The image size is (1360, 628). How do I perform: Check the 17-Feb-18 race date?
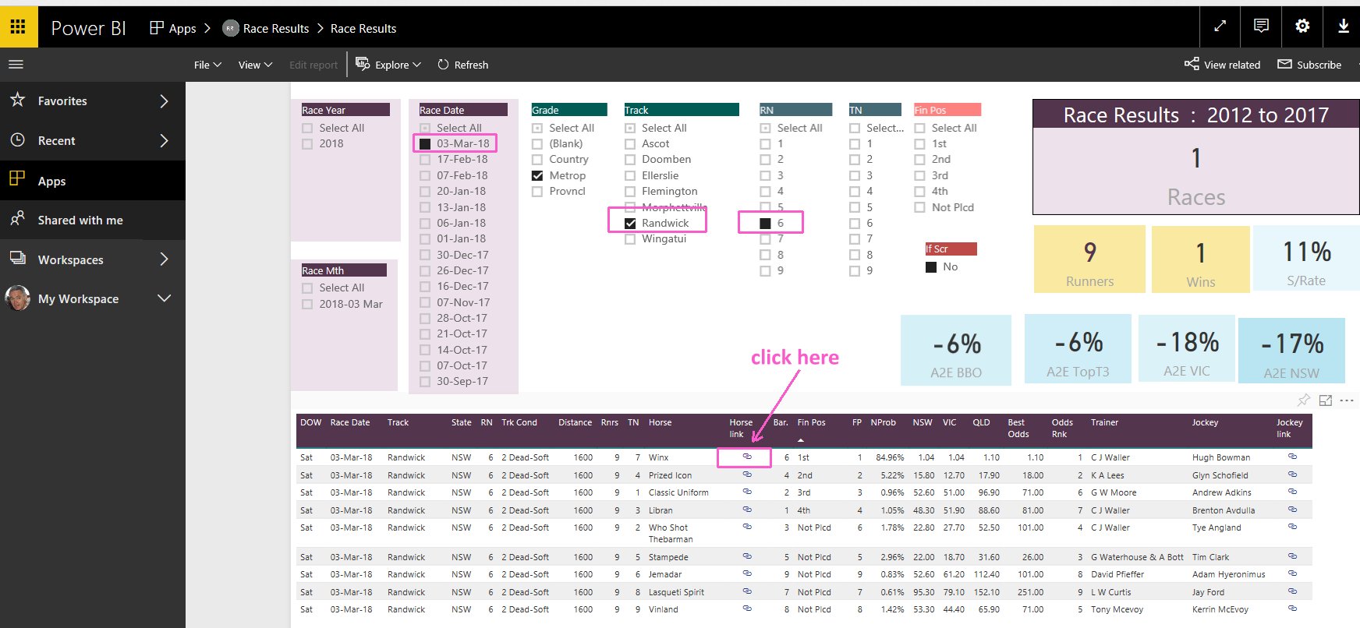pyautogui.click(x=425, y=159)
